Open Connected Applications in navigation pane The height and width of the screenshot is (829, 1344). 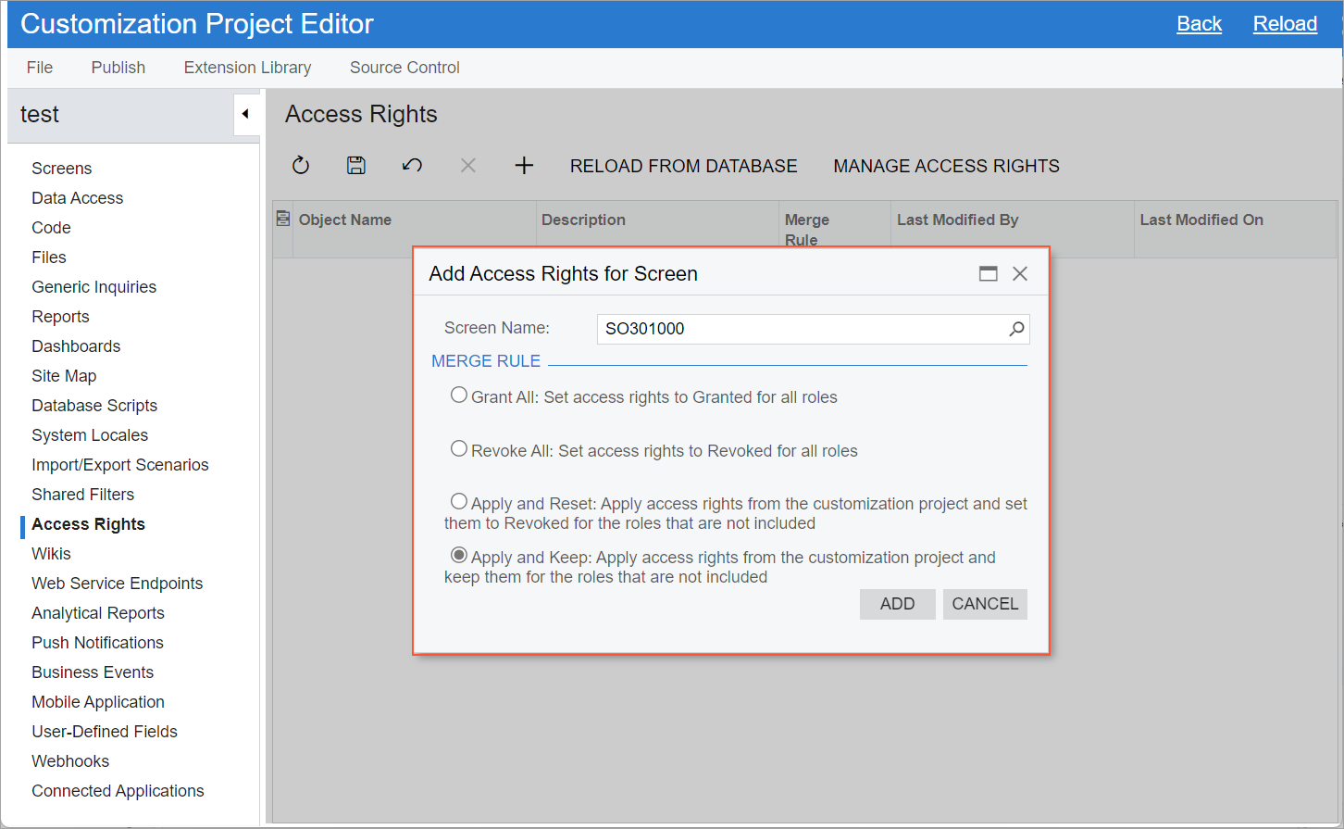(x=118, y=791)
